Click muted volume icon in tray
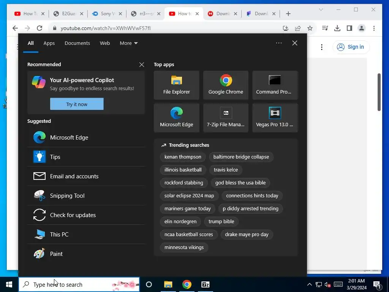The width and height of the screenshot is (389, 292). pos(327,284)
